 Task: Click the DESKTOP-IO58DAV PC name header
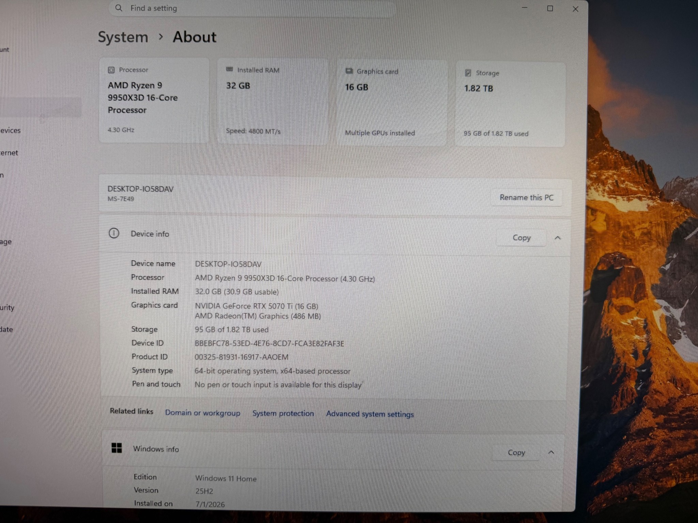click(140, 189)
